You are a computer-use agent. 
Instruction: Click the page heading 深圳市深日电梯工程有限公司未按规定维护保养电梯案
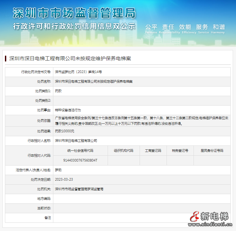click(70, 59)
